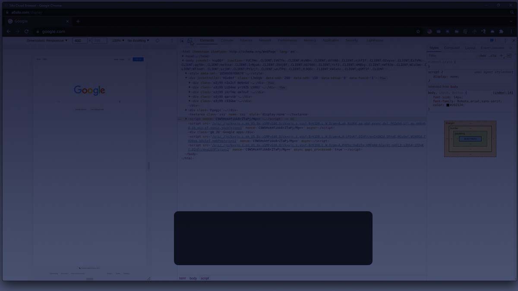This screenshot has width=518, height=291.
Task: Toggle the computed styles sidebar icon
Action: [x=509, y=56]
